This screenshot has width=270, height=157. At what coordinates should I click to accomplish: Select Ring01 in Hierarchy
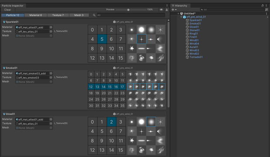pos(194,33)
